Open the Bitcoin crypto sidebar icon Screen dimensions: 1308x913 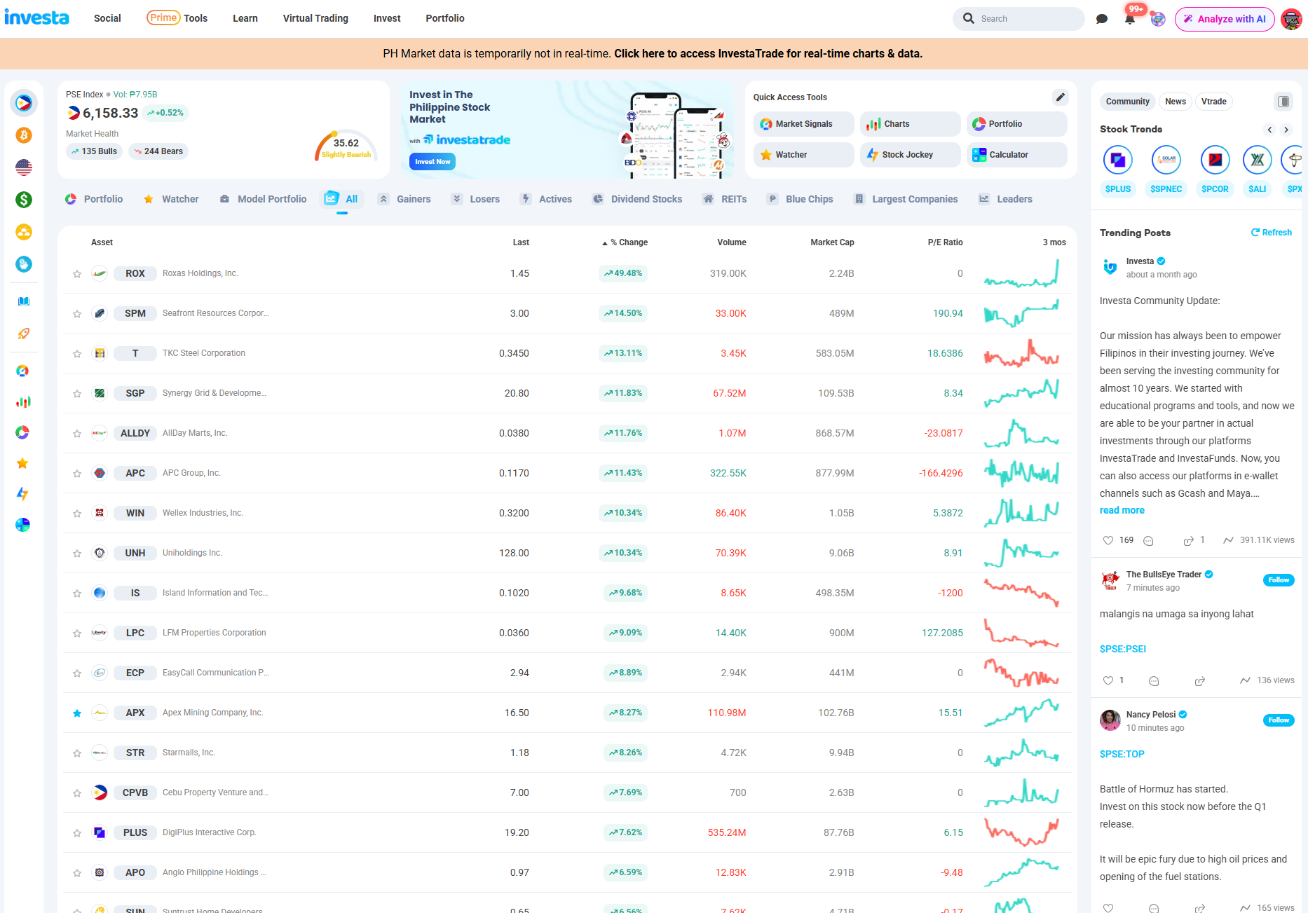pos(24,135)
